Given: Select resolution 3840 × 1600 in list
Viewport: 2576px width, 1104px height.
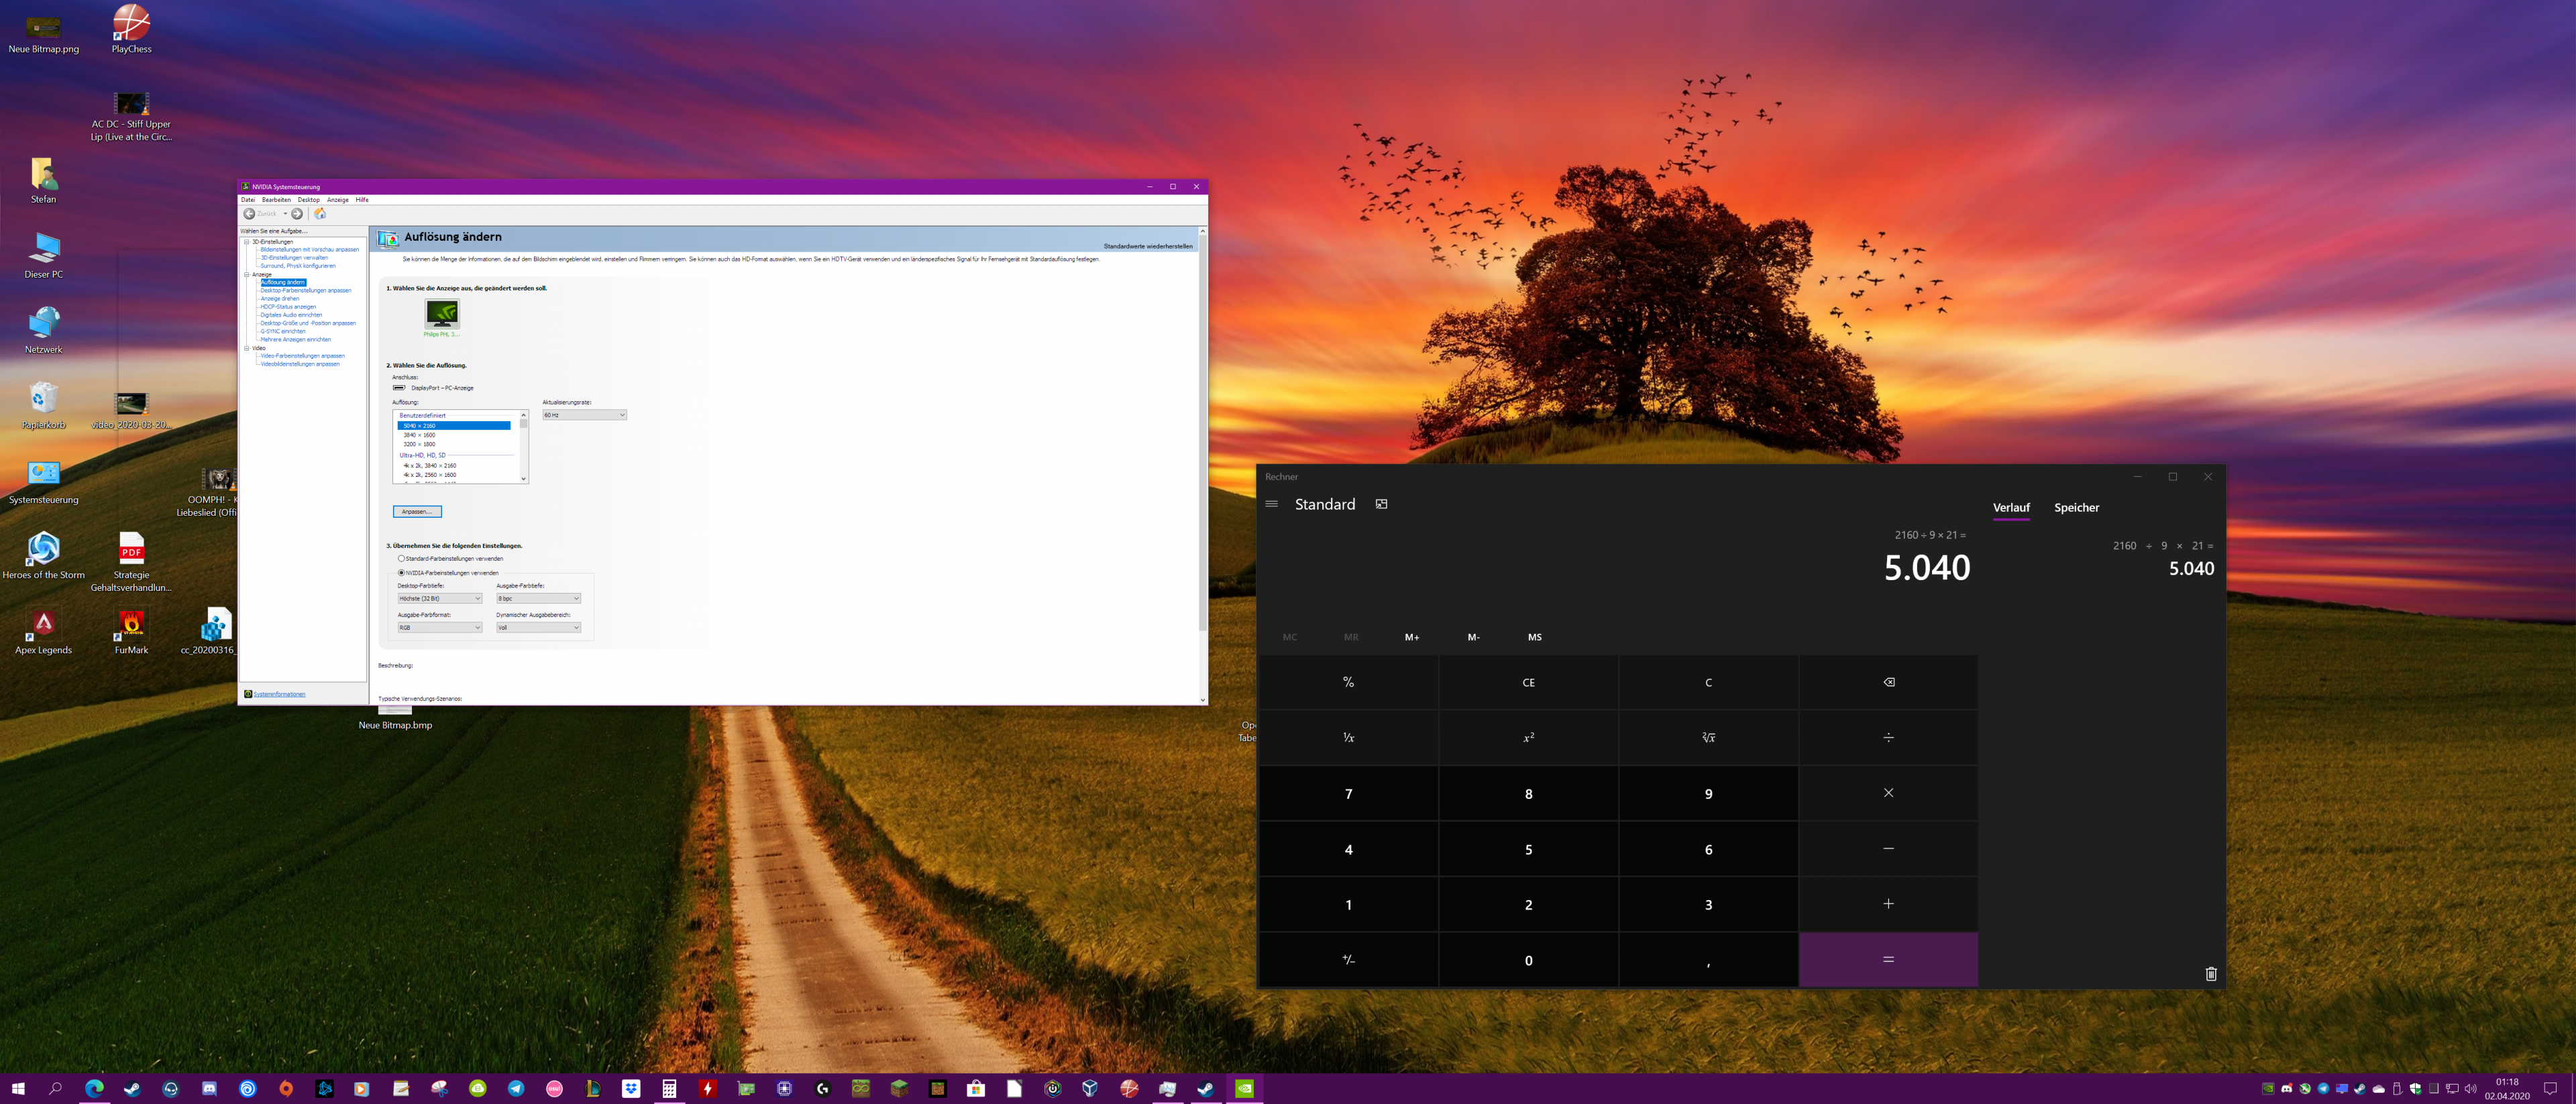Looking at the screenshot, I should [419, 435].
